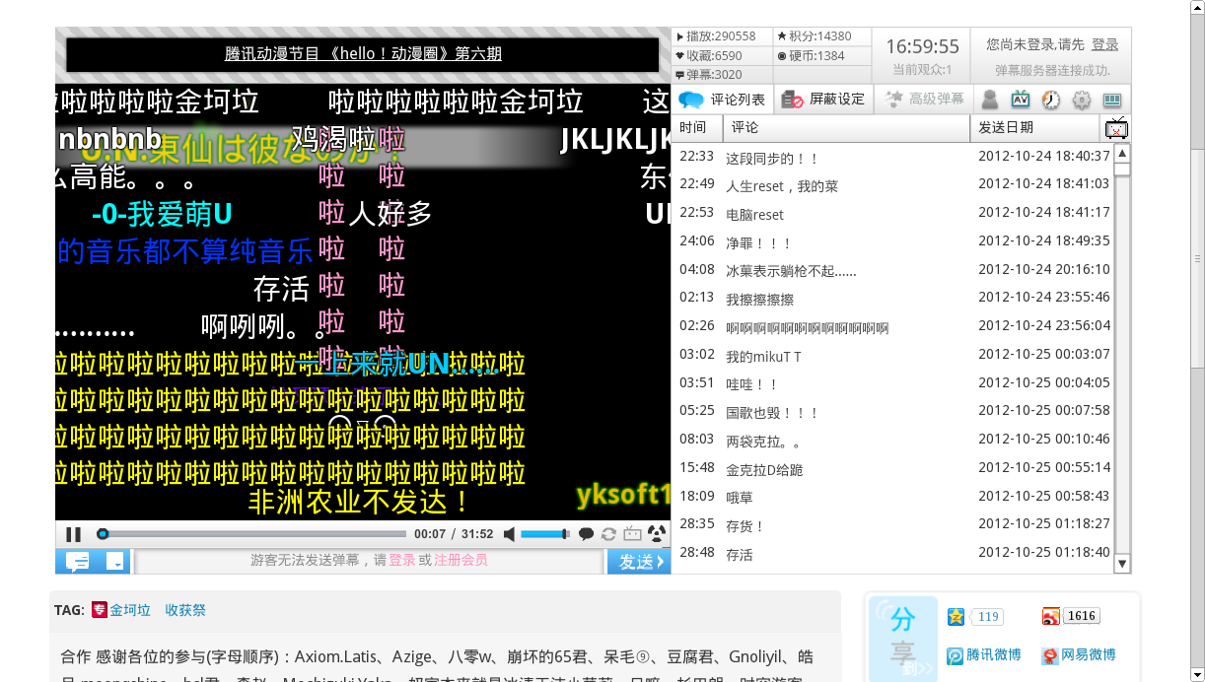Sort by the 发送日期 column header
Image resolution: width=1205 pixels, height=682 pixels.
click(x=1035, y=127)
